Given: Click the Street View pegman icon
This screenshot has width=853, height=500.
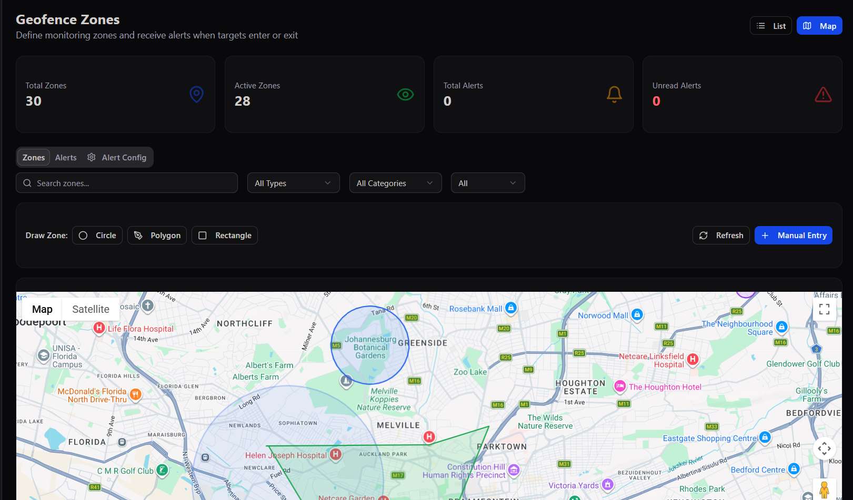Looking at the screenshot, I should (x=824, y=489).
